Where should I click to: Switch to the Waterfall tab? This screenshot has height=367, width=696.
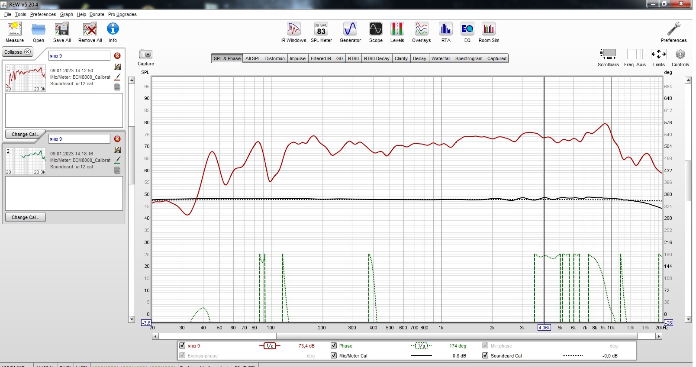tap(441, 58)
